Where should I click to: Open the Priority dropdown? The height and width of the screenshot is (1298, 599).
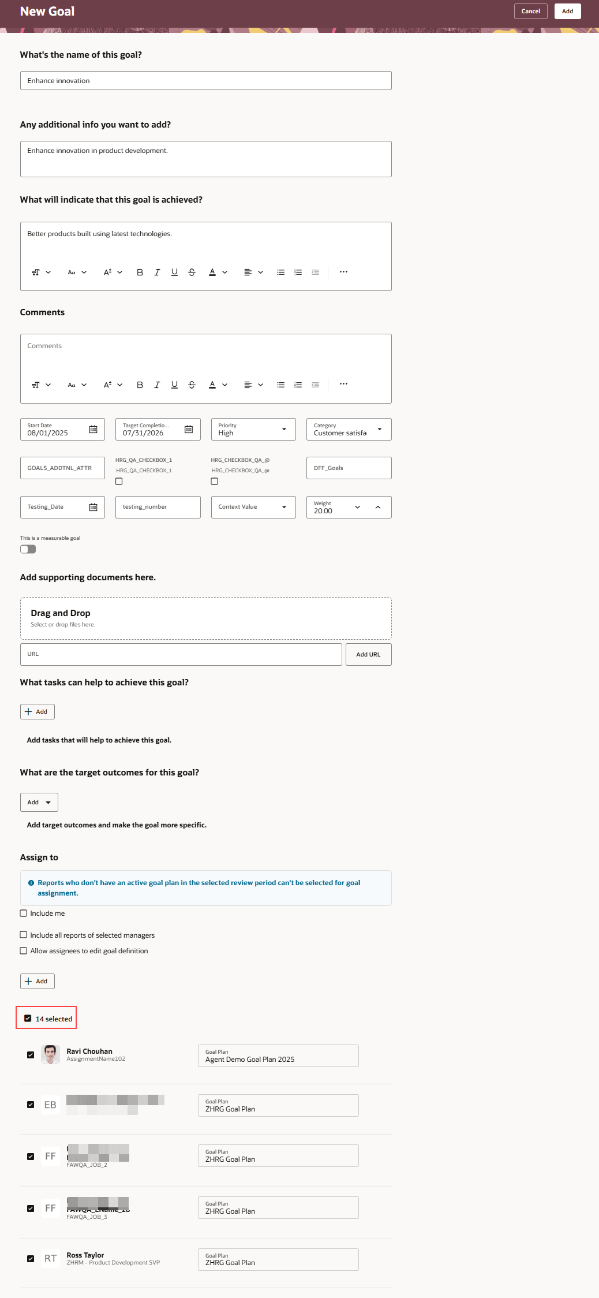tap(283, 428)
